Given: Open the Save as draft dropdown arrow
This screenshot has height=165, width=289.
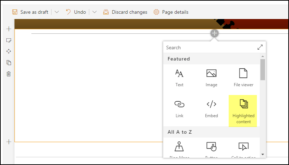Looking at the screenshot, I should click(x=57, y=12).
